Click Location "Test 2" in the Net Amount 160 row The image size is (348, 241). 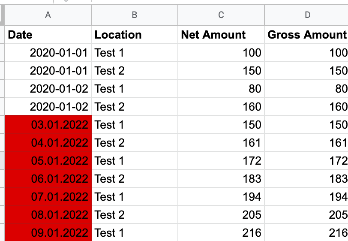click(x=135, y=107)
